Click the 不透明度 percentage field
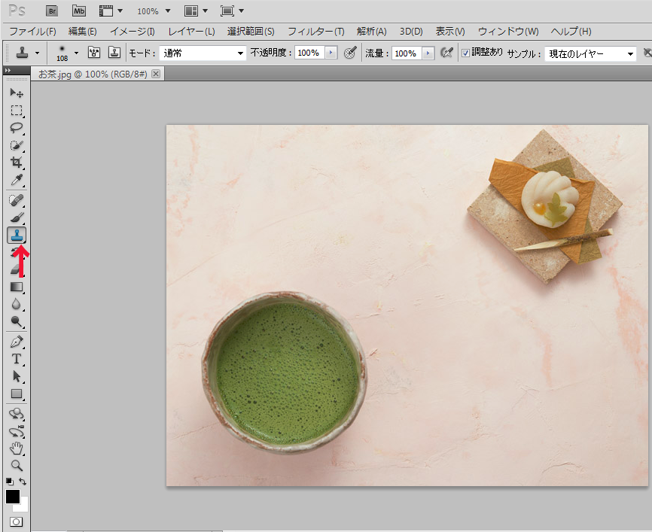Viewport: 652px width, 532px height. pyautogui.click(x=309, y=53)
